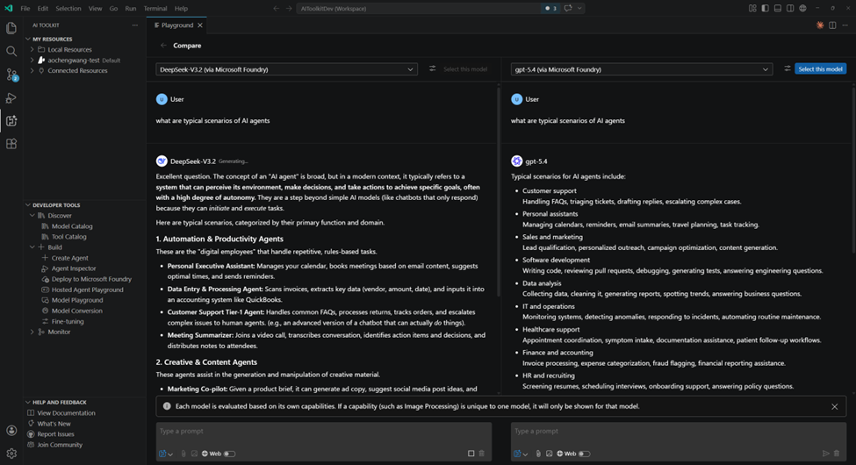The width and height of the screenshot is (856, 465).
Task: Open Create Agent under Build
Action: coord(70,258)
